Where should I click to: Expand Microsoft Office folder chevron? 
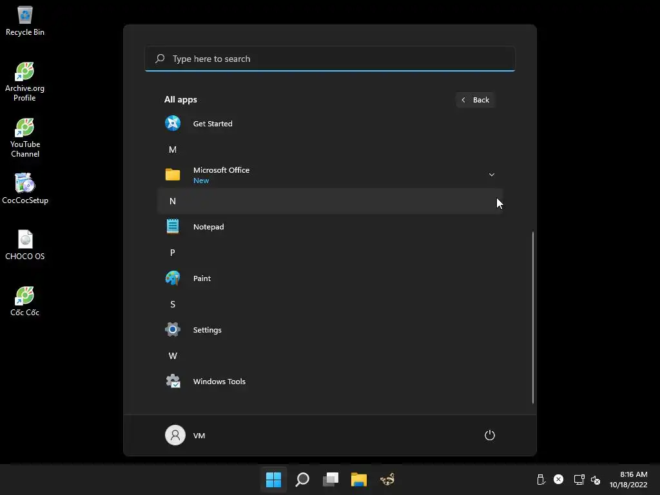[x=491, y=175]
